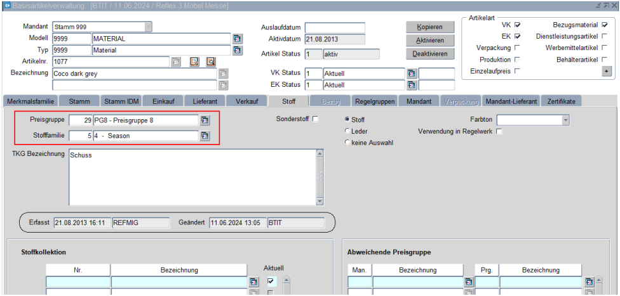Open the Stofffamilie value list icon

[205, 135]
